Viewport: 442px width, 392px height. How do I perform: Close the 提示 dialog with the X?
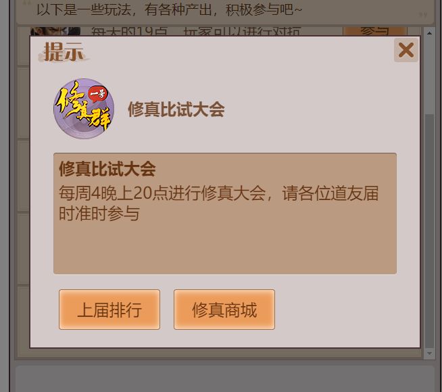[x=406, y=50]
